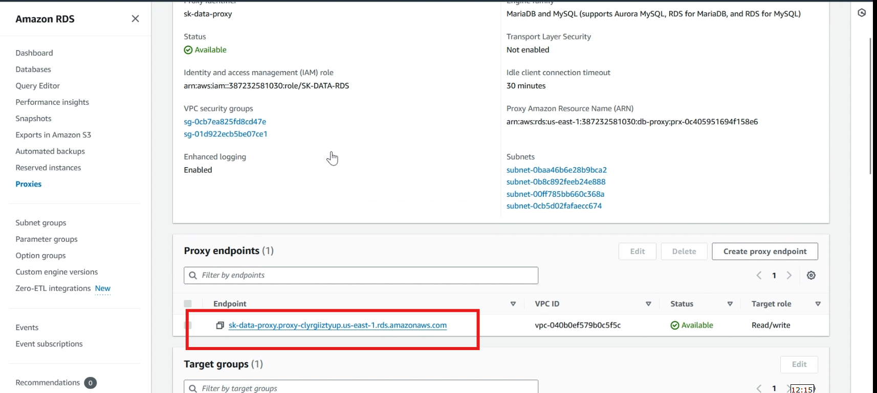This screenshot has height=393, width=877.
Task: Go to previous page of proxy endpoints
Action: (x=759, y=275)
